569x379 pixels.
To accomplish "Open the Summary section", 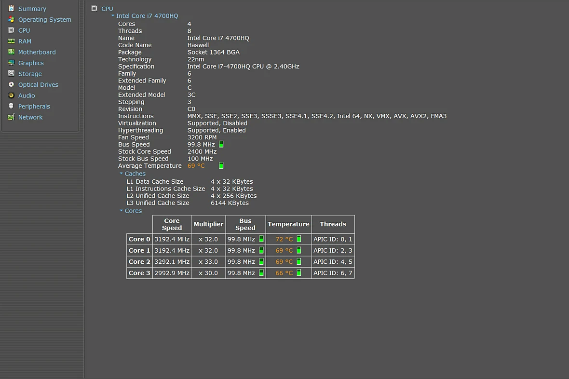I will point(32,9).
